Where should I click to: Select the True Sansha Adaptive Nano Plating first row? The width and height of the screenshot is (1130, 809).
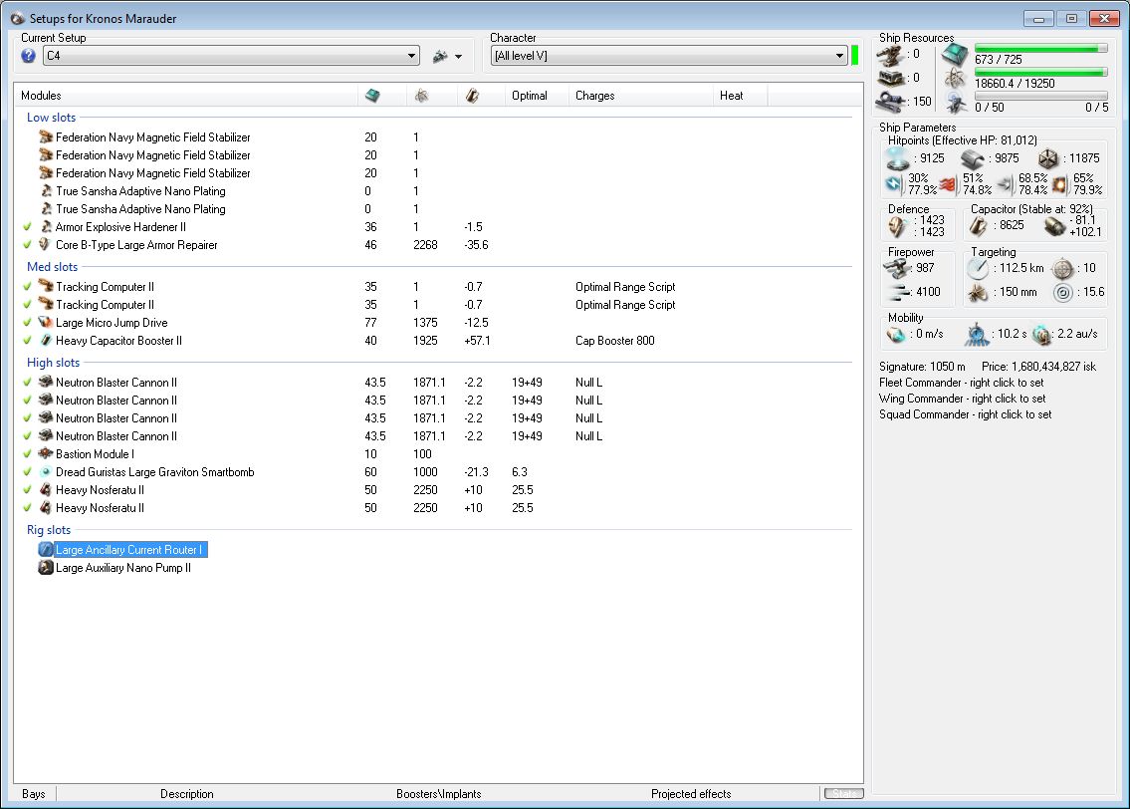point(140,191)
